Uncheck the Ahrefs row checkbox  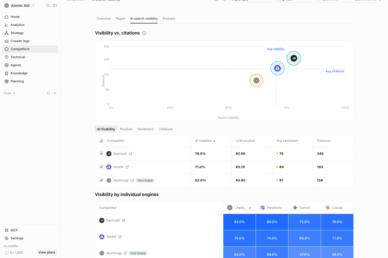coord(101,167)
